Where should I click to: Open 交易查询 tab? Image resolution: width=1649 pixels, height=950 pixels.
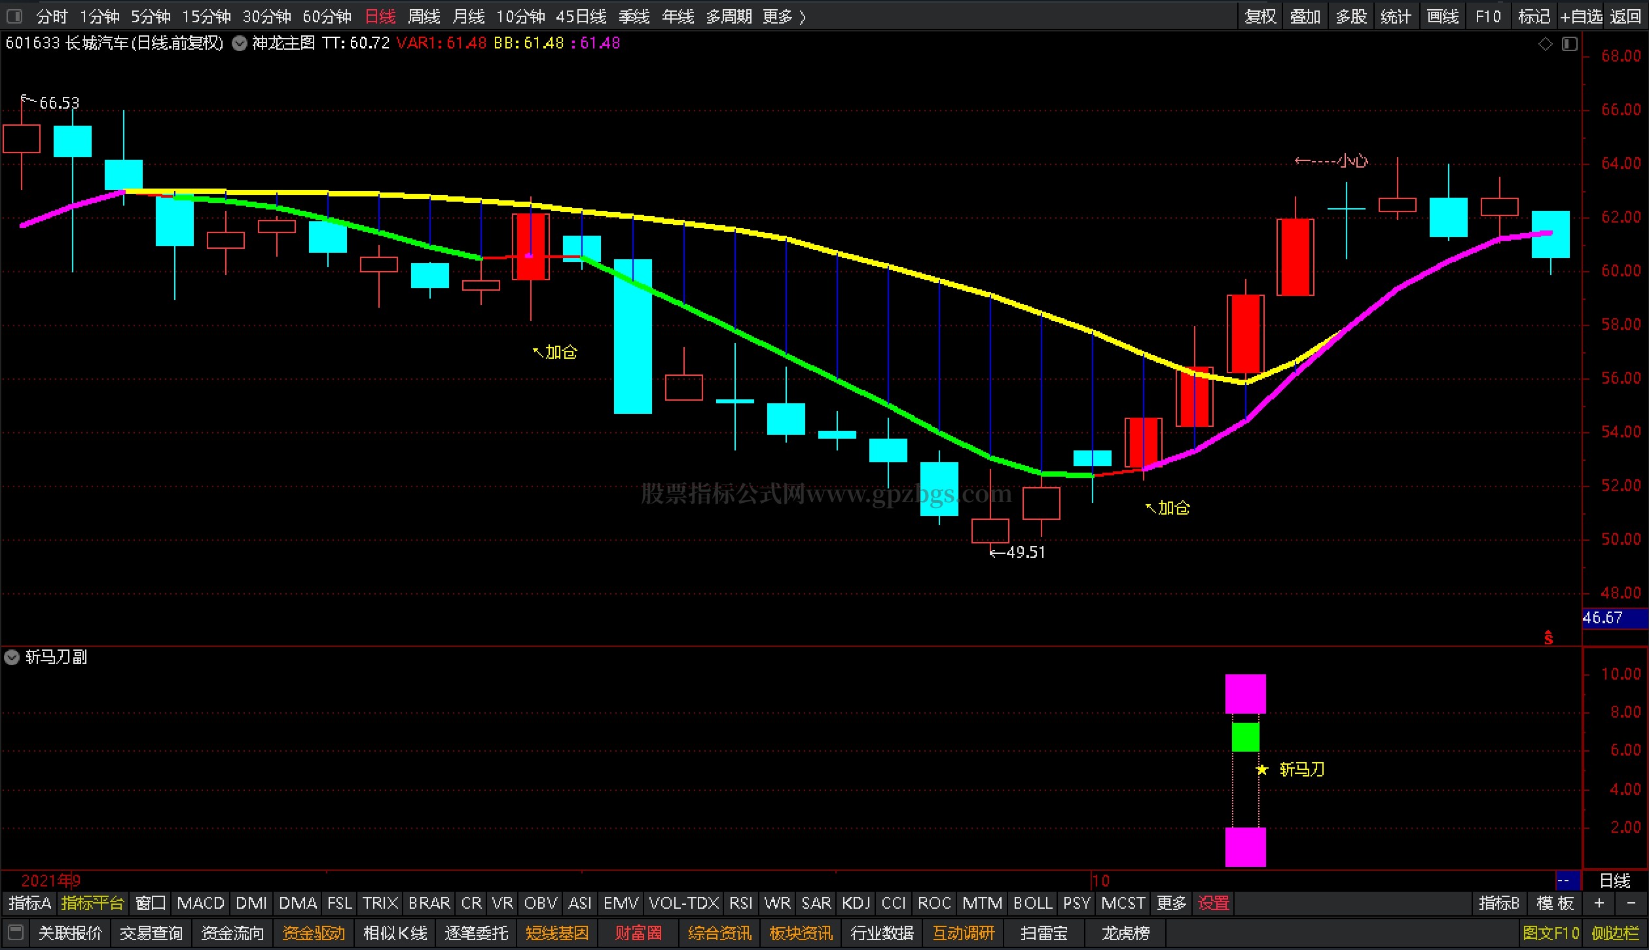click(151, 933)
